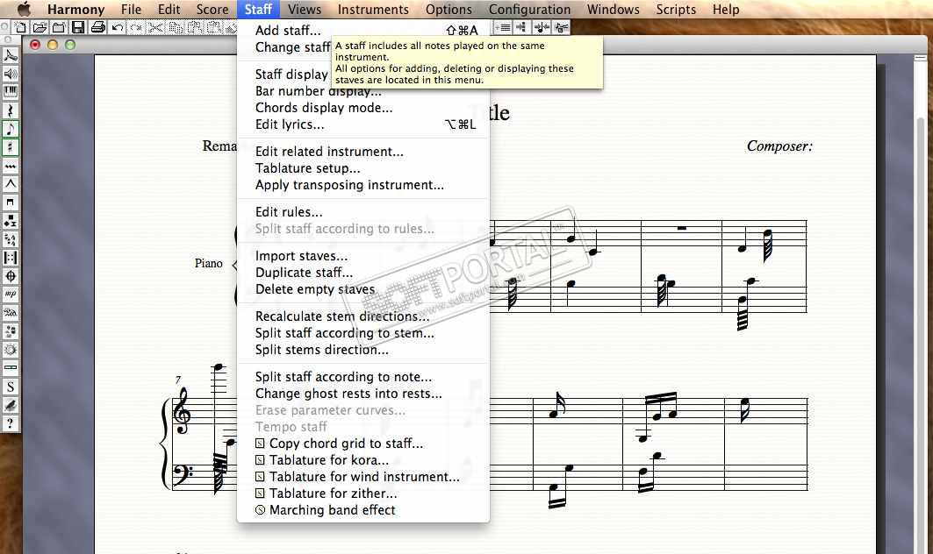Open the Views menu

305,10
